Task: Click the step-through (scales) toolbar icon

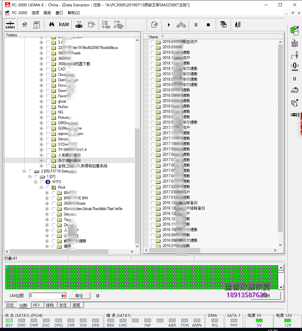Action: point(181,25)
